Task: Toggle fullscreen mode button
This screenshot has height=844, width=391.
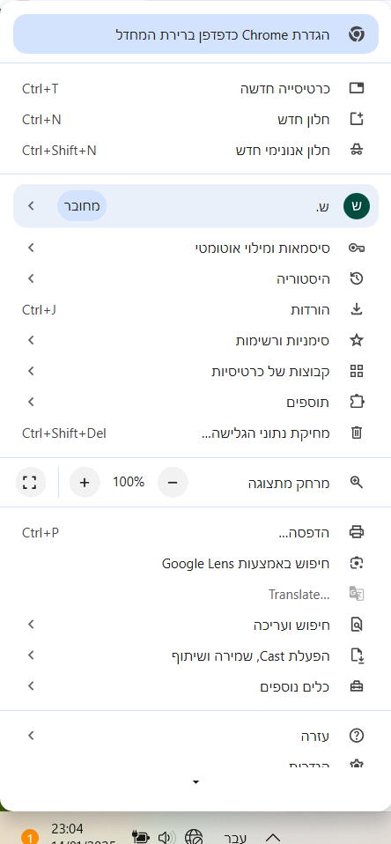Action: pos(29,482)
